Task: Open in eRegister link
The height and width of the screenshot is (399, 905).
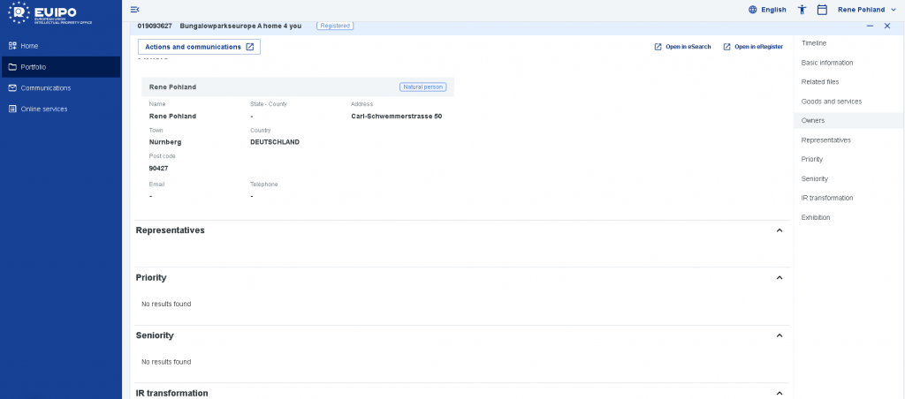Action: tap(752, 47)
